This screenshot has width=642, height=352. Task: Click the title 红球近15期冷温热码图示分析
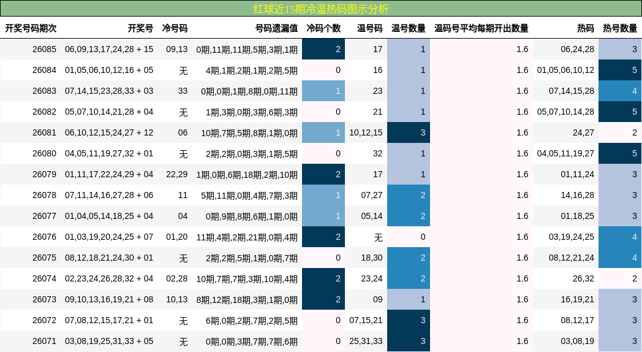click(320, 9)
